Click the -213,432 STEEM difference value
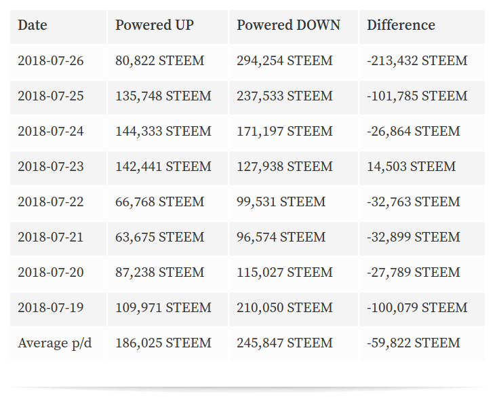499x401 pixels. click(x=417, y=60)
